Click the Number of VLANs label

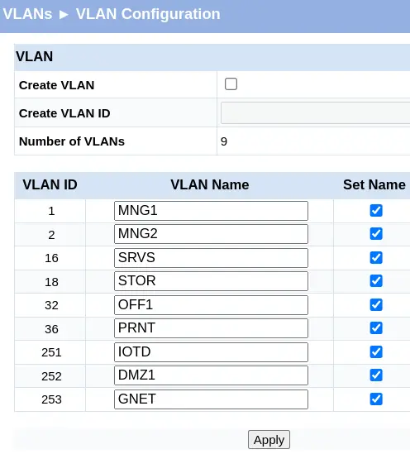pyautogui.click(x=71, y=141)
